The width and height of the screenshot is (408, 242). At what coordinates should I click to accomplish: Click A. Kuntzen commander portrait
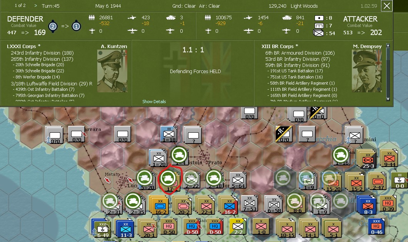[112, 71]
